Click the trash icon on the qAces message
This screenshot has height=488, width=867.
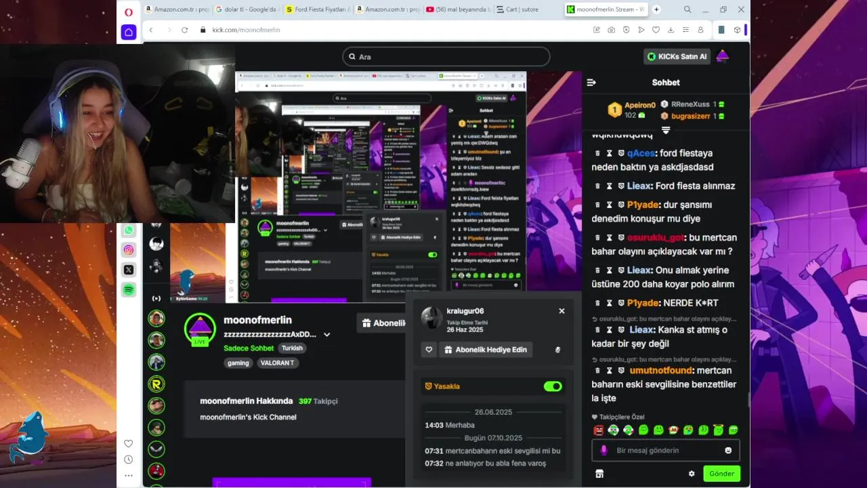597,153
